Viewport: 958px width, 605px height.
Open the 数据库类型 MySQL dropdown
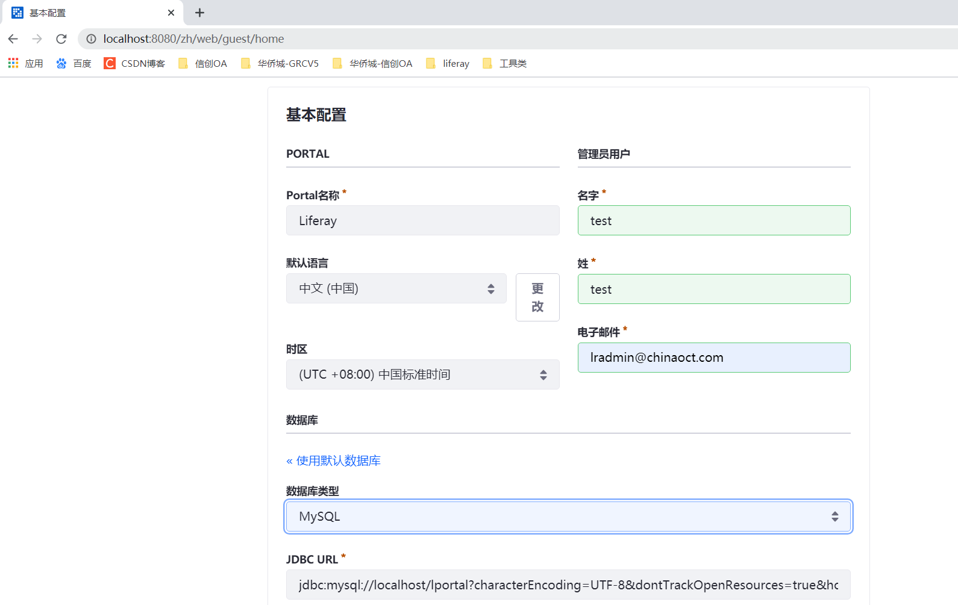(568, 517)
